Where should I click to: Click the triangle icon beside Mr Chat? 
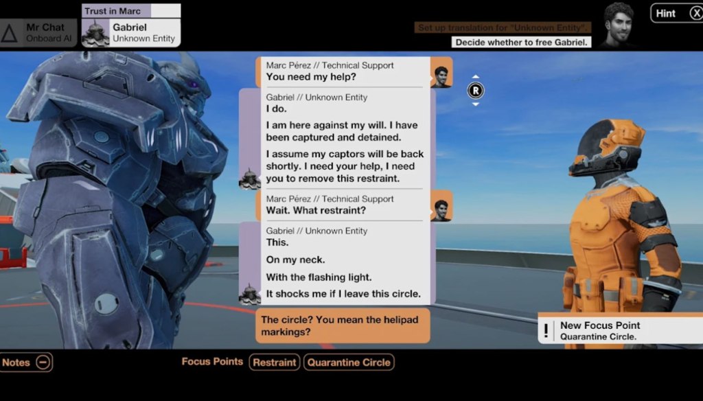coord(9,33)
